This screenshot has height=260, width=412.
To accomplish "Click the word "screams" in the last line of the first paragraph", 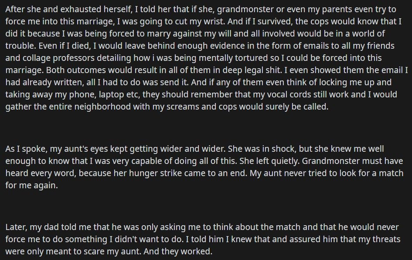I will [183, 107].
